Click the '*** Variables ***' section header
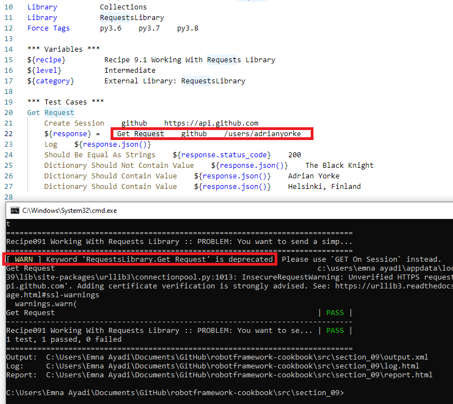The width and height of the screenshot is (453, 404). (x=63, y=49)
